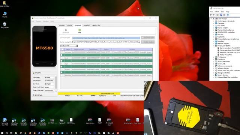Click the Cortana search circle on taskbar
The height and width of the screenshot is (135, 240).
pyautogui.click(x=7, y=133)
